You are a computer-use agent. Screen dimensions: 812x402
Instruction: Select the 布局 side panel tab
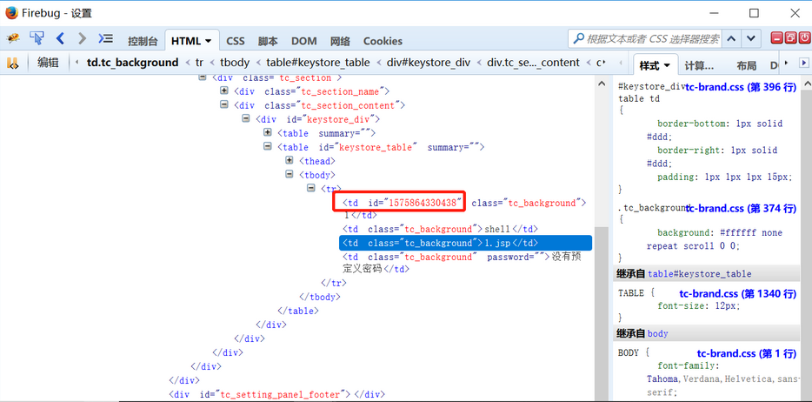point(746,66)
